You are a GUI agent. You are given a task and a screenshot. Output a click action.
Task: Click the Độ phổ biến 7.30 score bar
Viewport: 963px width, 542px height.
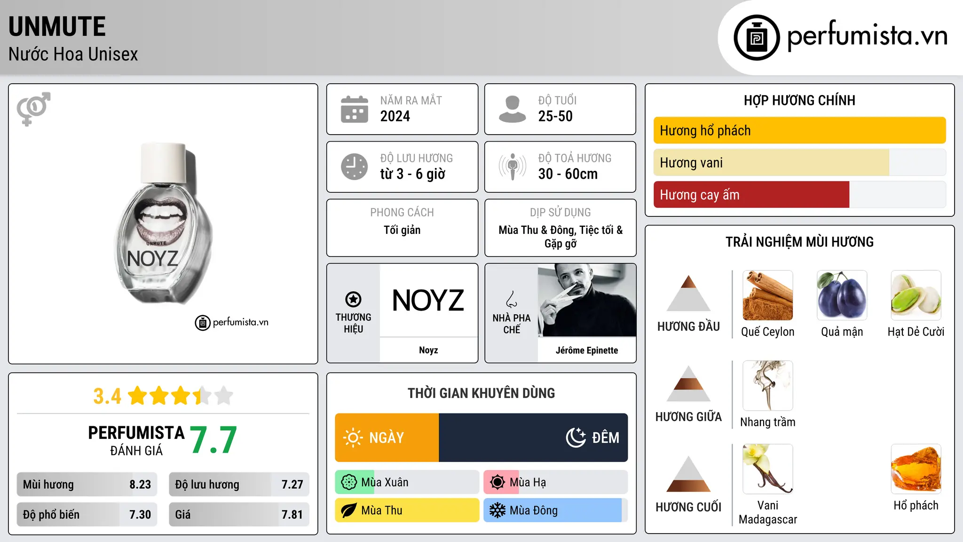tap(87, 514)
